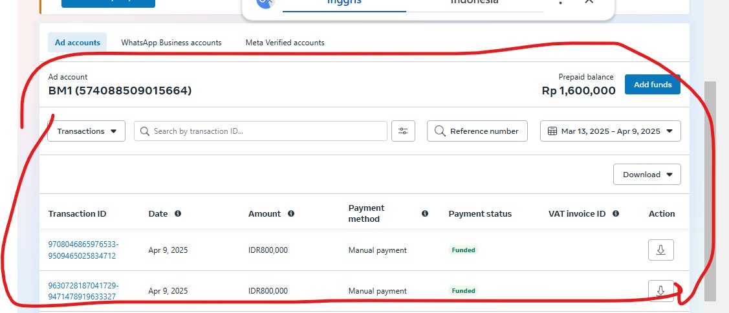The height and width of the screenshot is (313, 729).
Task: Download receipt for transaction 9708046865976533
Action: pos(660,250)
